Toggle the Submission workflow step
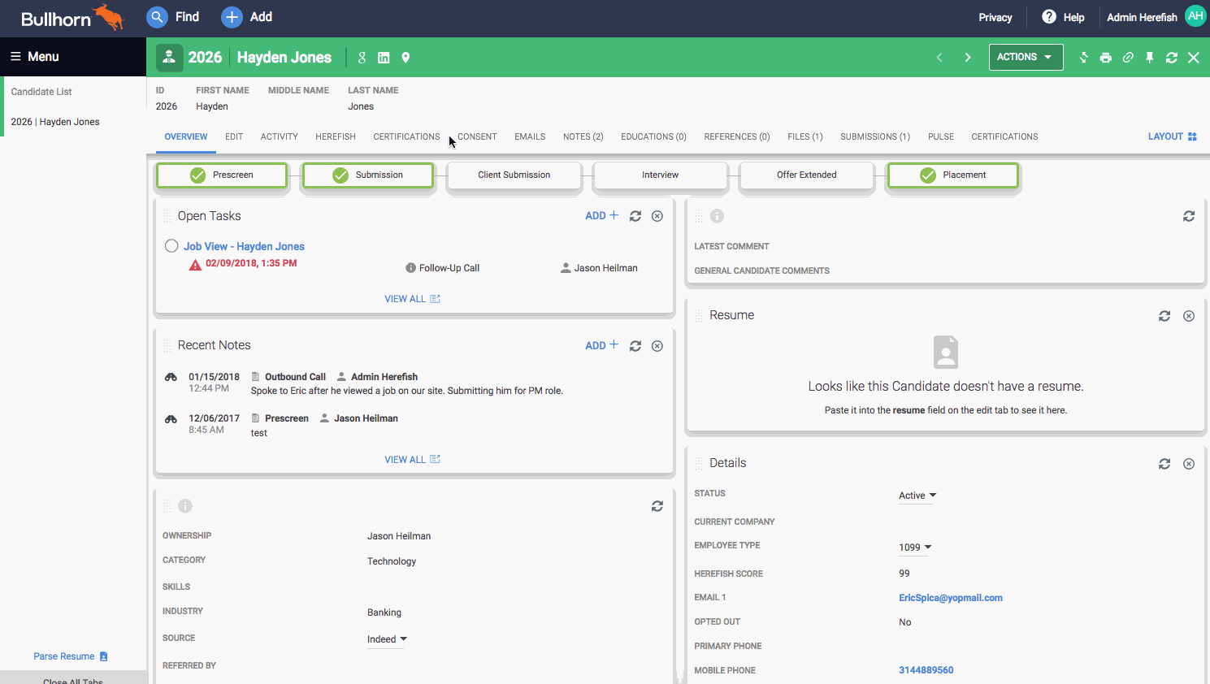Viewport: 1210px width, 684px height. 368,175
